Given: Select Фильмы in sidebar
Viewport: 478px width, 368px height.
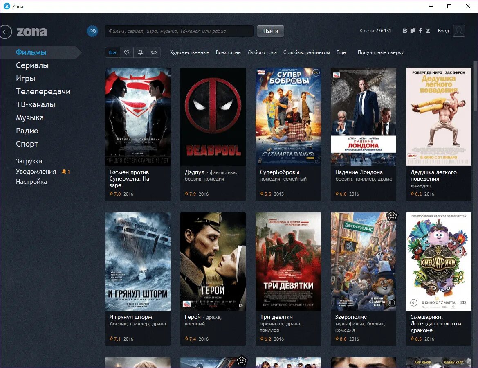Looking at the screenshot, I should [31, 52].
